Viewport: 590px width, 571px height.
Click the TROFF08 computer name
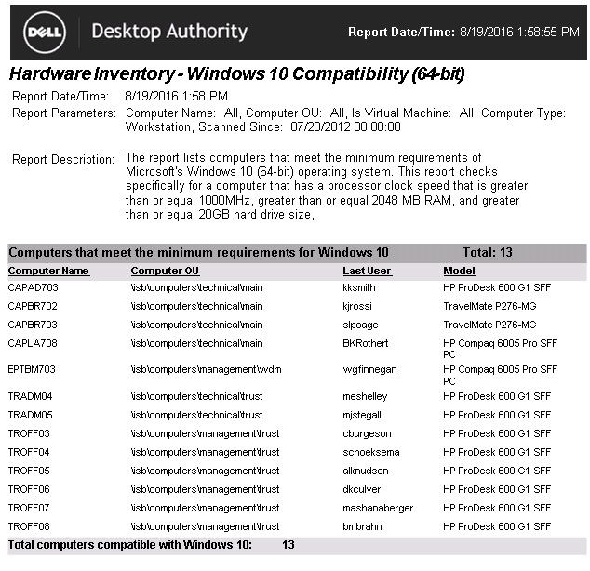click(x=29, y=525)
